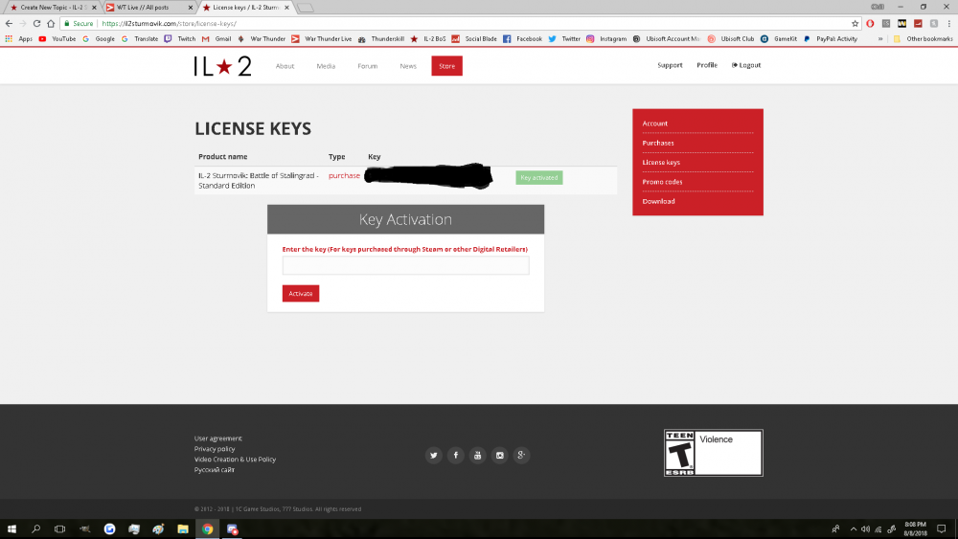This screenshot has height=539, width=958.
Task: Click the browser address bar URL
Action: (x=169, y=23)
